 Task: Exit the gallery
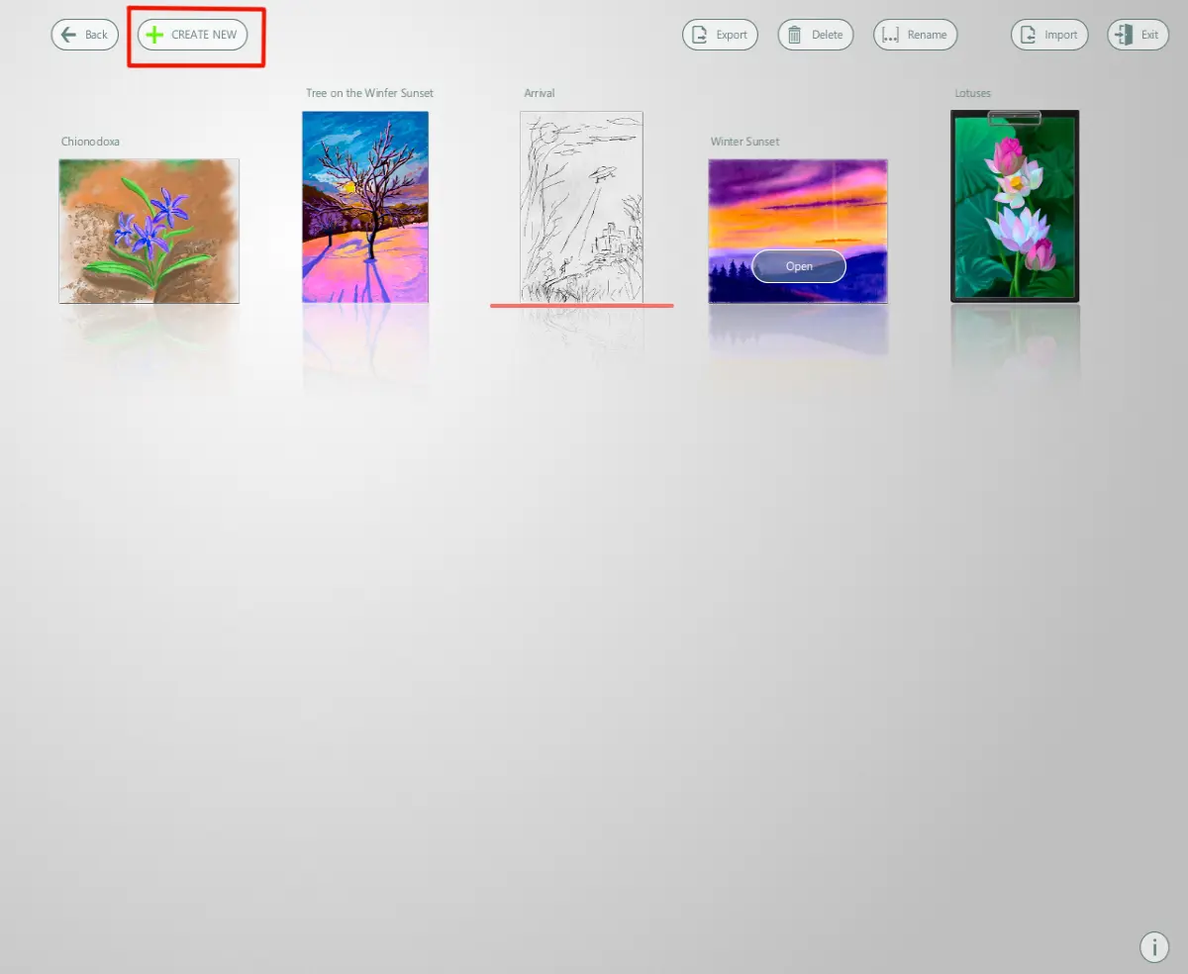pyautogui.click(x=1138, y=35)
